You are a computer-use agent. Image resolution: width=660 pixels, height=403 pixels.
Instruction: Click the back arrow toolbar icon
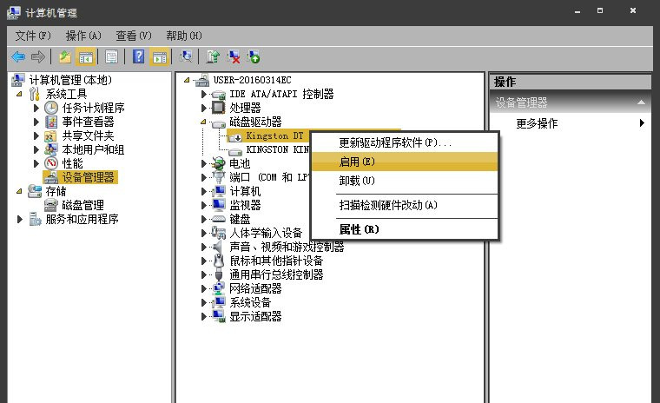pyautogui.click(x=18, y=56)
